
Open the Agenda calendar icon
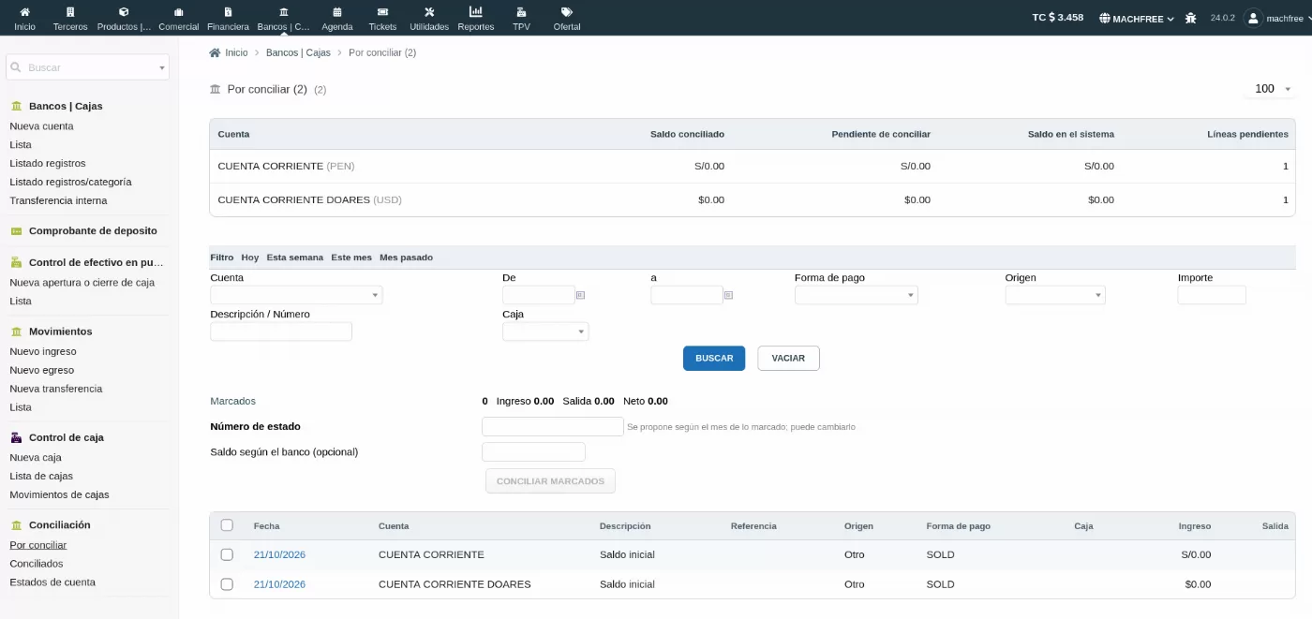pos(336,12)
